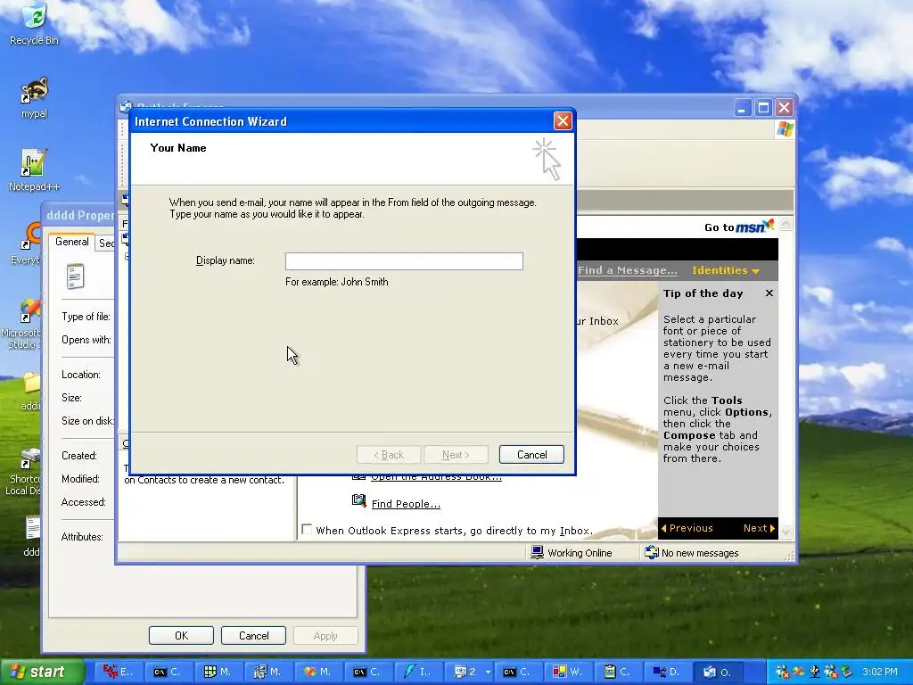This screenshot has height=685, width=913.
Task: Click the first taskbar button labeled E
Action: coord(119,672)
